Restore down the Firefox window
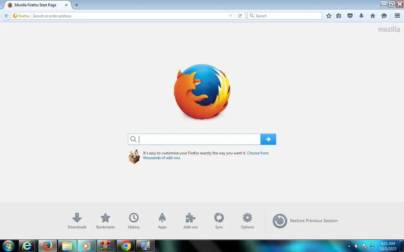404x252 pixels. (x=392, y=4)
